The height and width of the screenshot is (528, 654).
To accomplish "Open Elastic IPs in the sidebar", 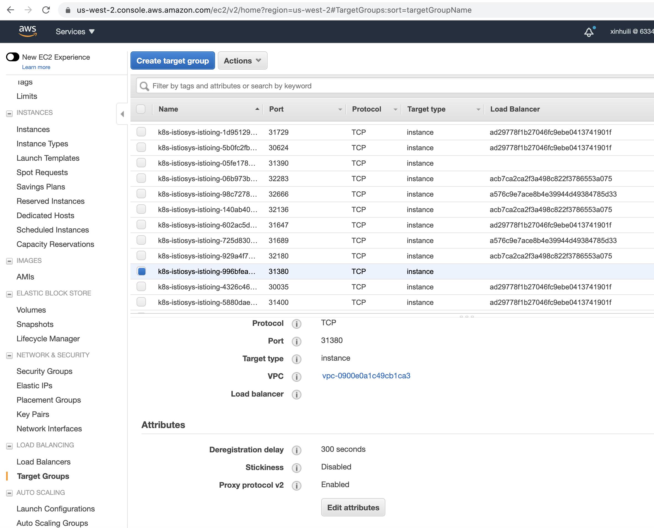I will pos(34,385).
